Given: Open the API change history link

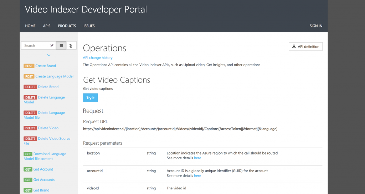Looking at the screenshot, I should pyautogui.click(x=98, y=58).
